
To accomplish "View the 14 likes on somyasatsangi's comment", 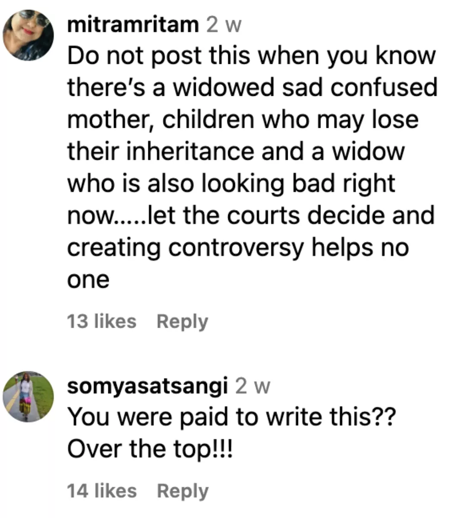I will point(102,491).
